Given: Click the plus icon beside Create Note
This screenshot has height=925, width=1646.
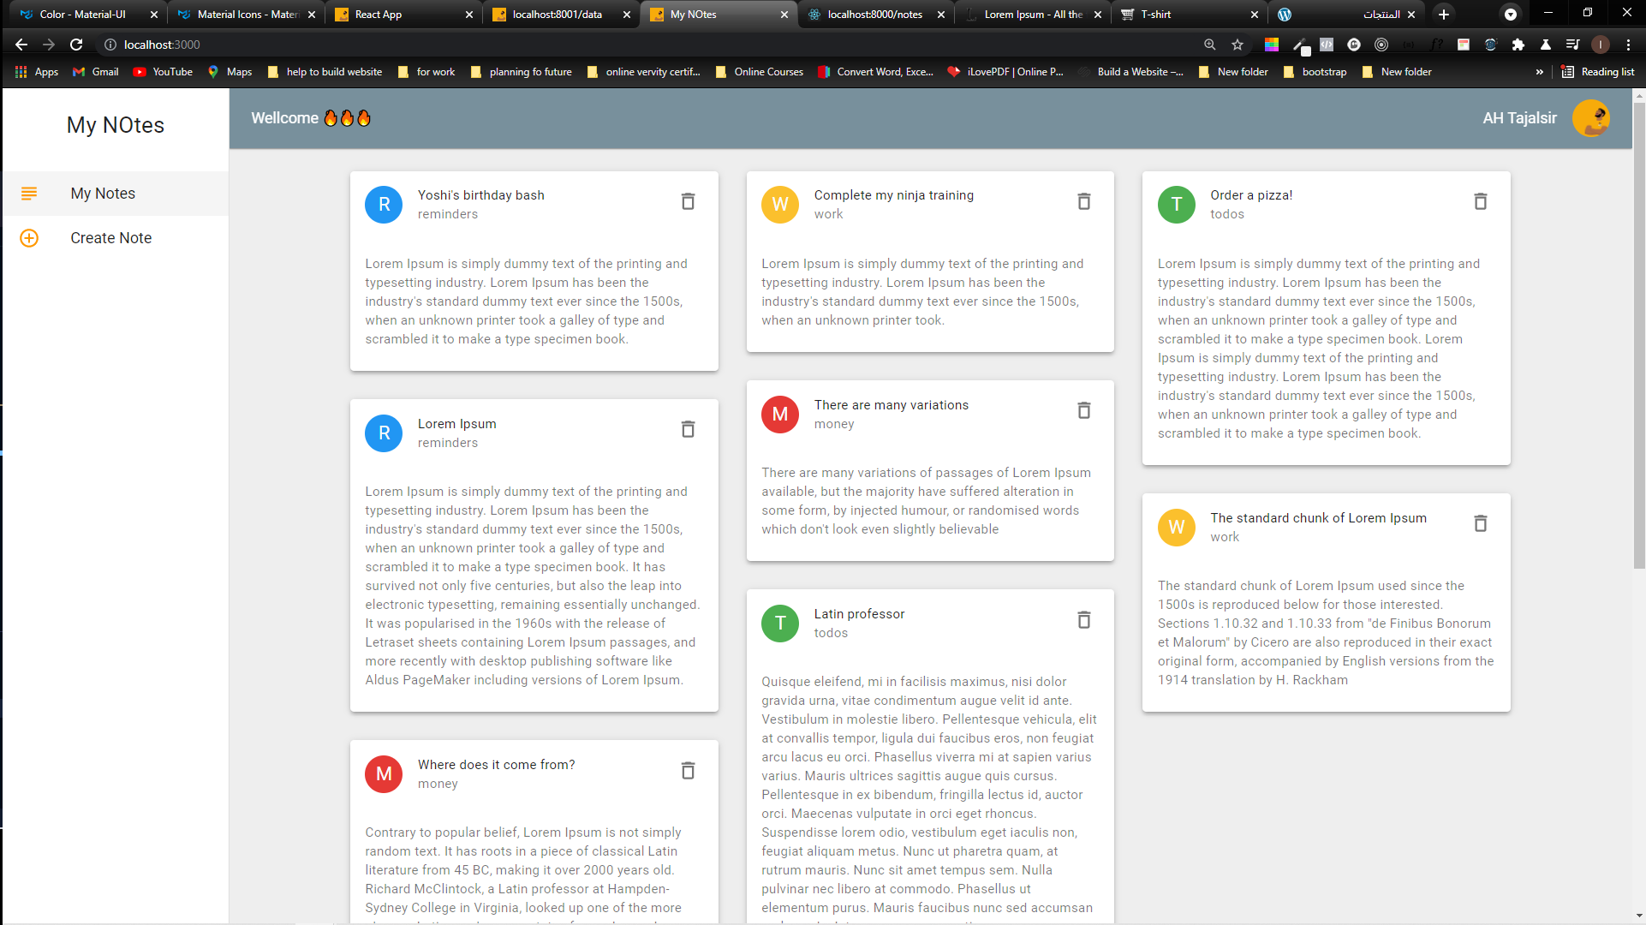Looking at the screenshot, I should tap(30, 238).
